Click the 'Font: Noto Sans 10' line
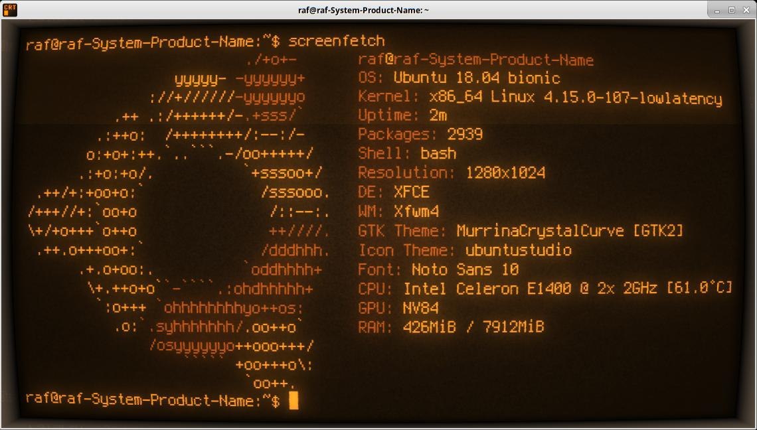 [x=438, y=269]
